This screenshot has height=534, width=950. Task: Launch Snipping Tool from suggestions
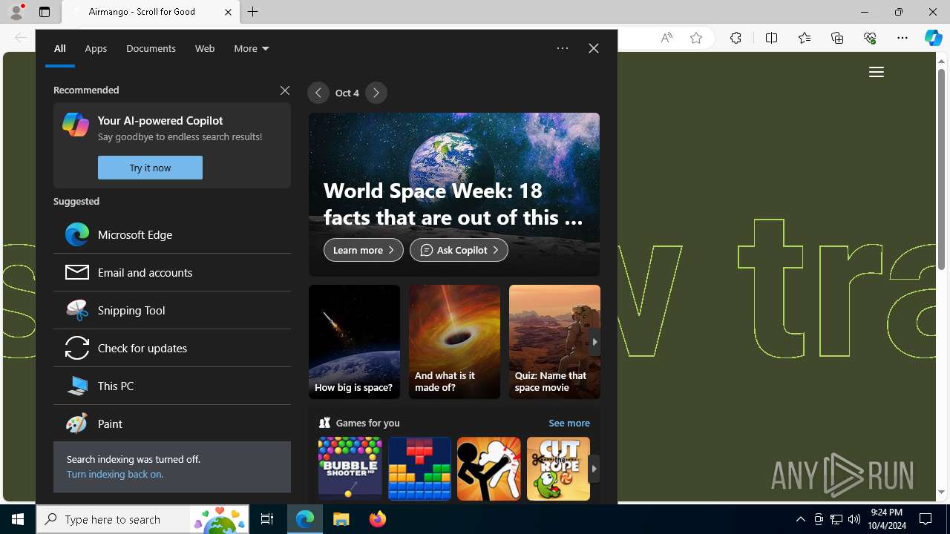(172, 310)
